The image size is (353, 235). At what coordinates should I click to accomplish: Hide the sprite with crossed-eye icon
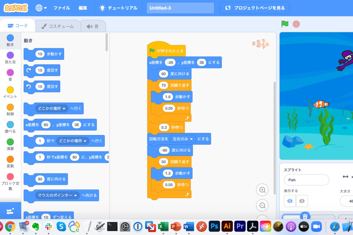[x=302, y=201]
